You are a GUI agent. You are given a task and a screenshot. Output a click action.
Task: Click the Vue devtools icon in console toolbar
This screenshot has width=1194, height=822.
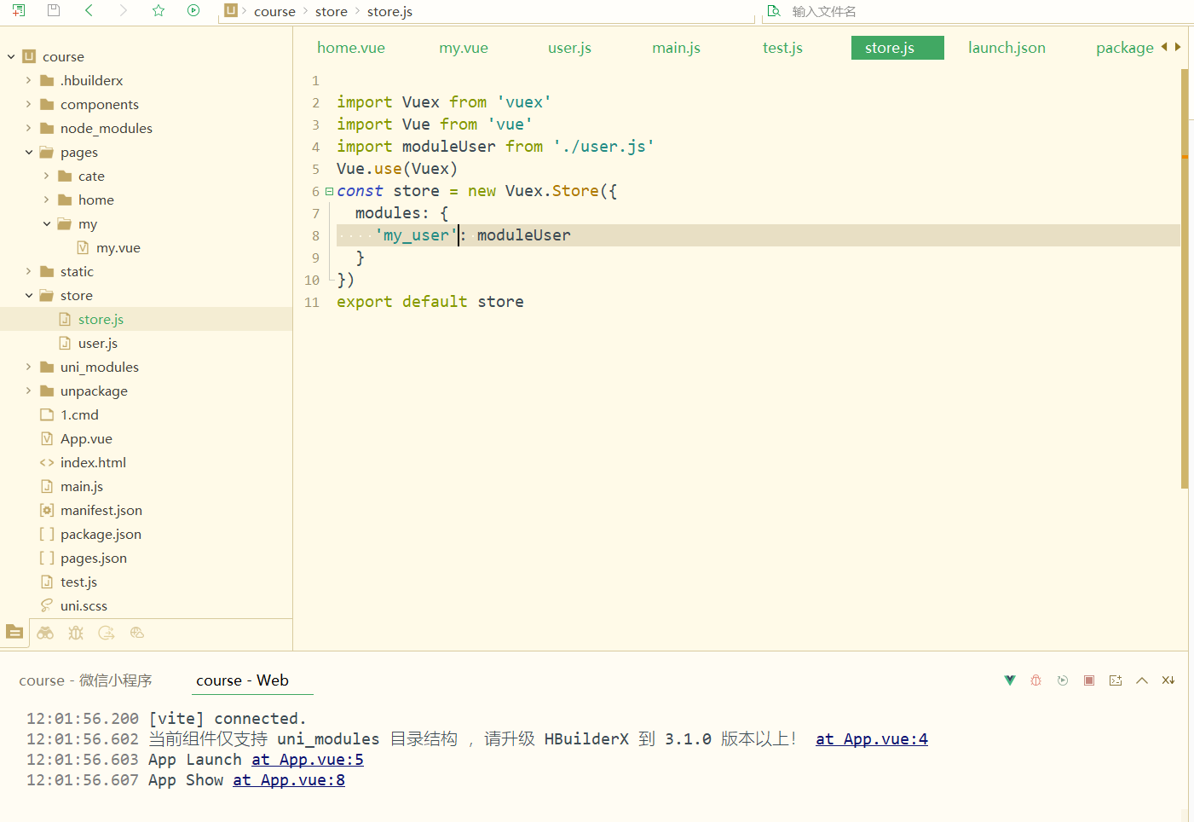click(x=1010, y=680)
